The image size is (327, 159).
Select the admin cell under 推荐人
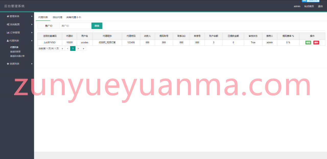point(270,42)
